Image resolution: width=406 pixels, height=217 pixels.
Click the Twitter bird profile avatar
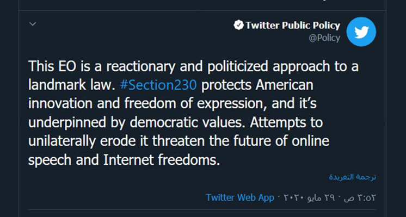pyautogui.click(x=361, y=32)
